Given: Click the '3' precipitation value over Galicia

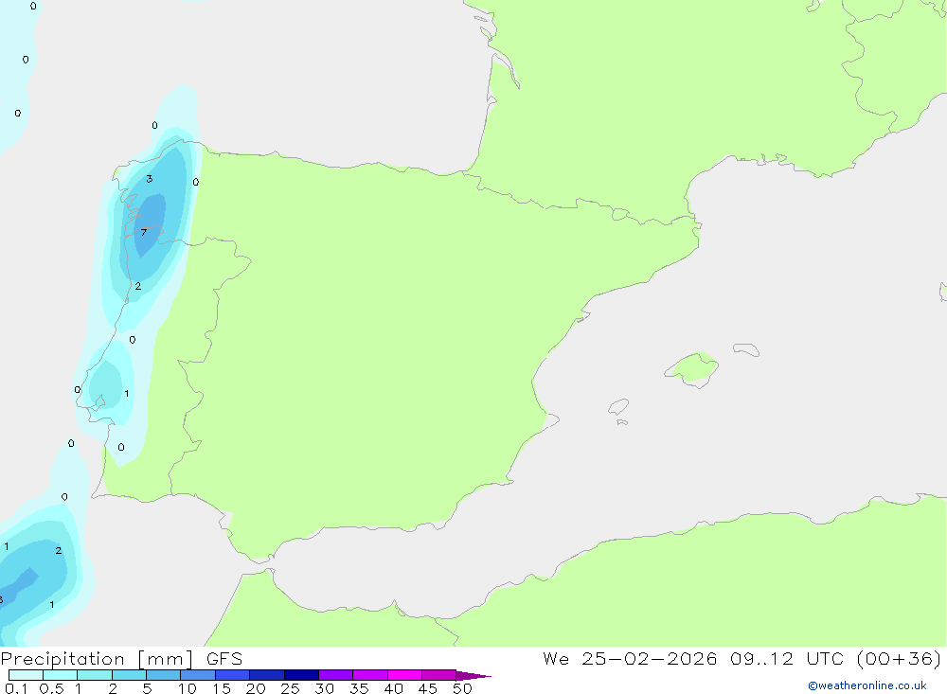Looking at the screenshot, I should (150, 179).
